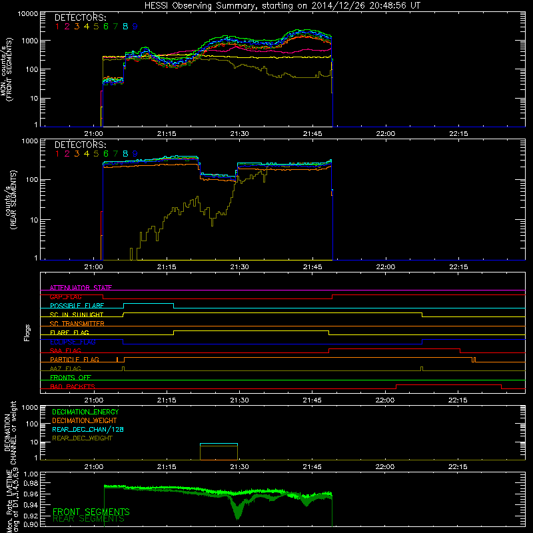The height and width of the screenshot is (533, 533).
Task: Select the PARTICLE_FLAG label
Action: point(75,359)
